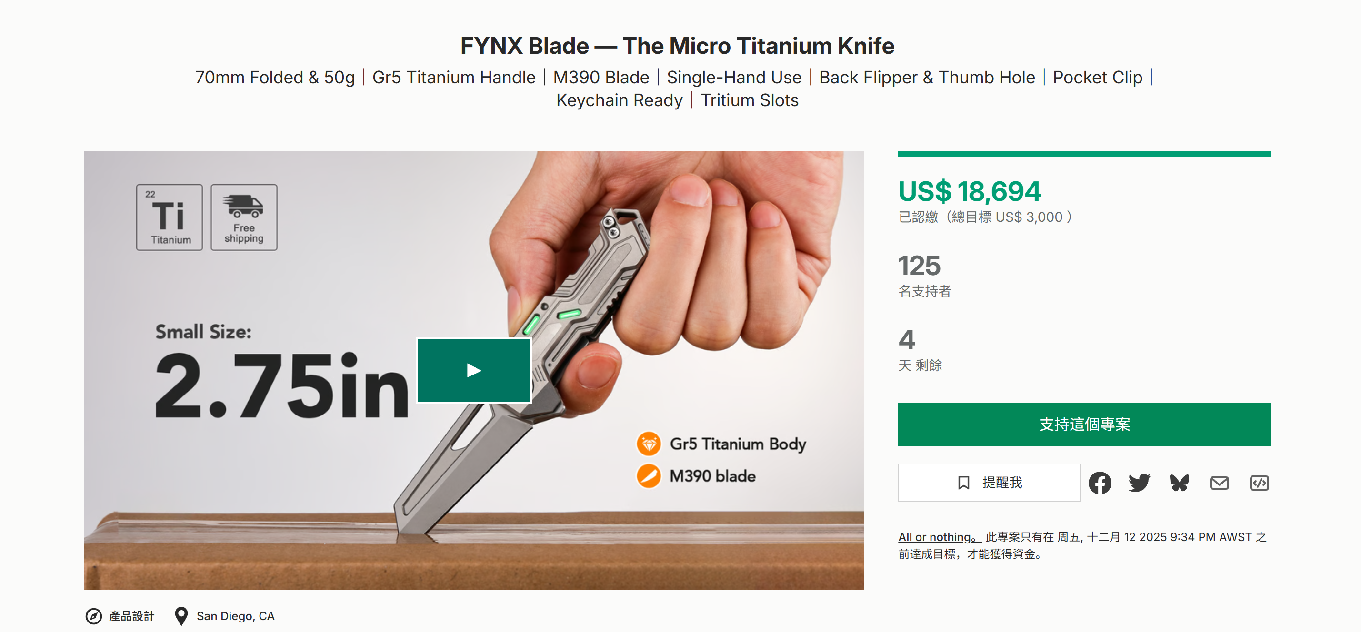Open the 產品設計 category link
This screenshot has height=632, width=1361.
click(131, 616)
